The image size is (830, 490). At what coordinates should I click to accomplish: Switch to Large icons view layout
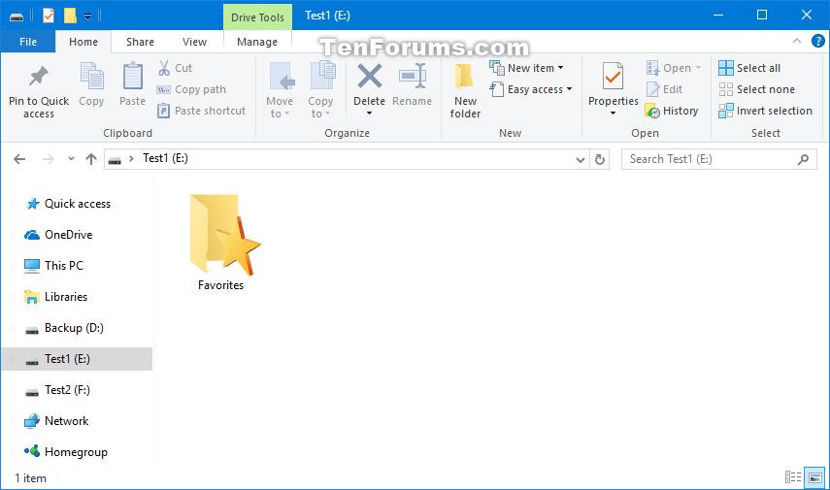[814, 477]
